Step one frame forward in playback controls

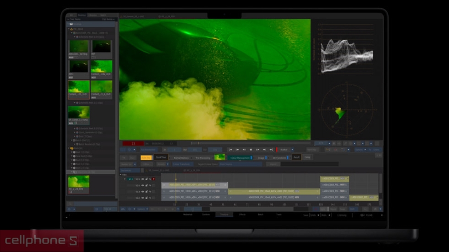[x=264, y=149]
